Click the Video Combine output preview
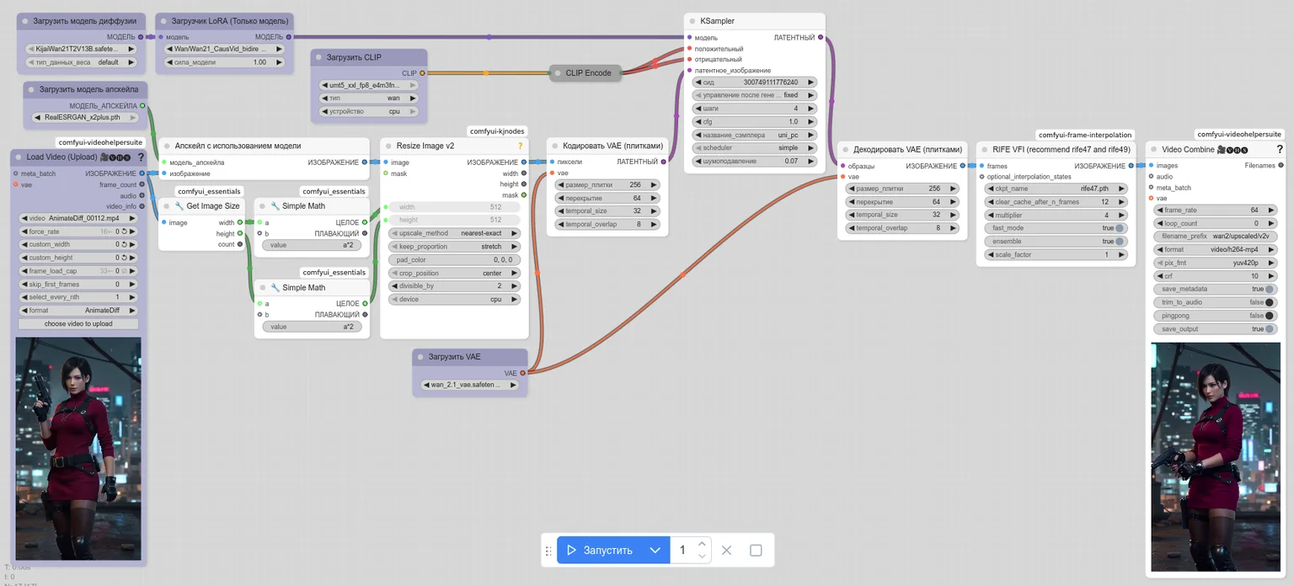The width and height of the screenshot is (1294, 586). tap(1216, 457)
